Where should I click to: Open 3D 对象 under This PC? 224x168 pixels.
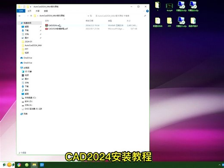click(x=28, y=72)
